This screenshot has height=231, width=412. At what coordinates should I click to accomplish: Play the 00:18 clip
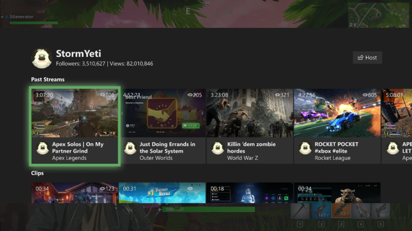pos(249,193)
